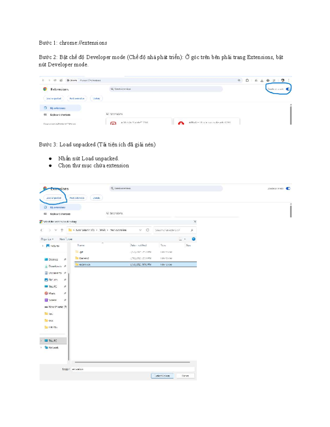Image resolution: width=330 pixels, height=427 pixels.
Task: Select My extensions in the Bước 3 screenshot
Action: (x=61, y=207)
